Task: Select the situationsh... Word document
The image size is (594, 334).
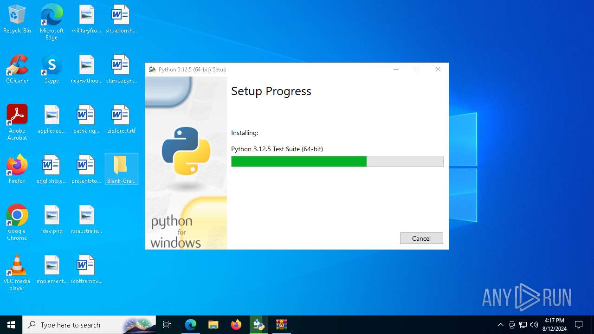Action: (121, 19)
